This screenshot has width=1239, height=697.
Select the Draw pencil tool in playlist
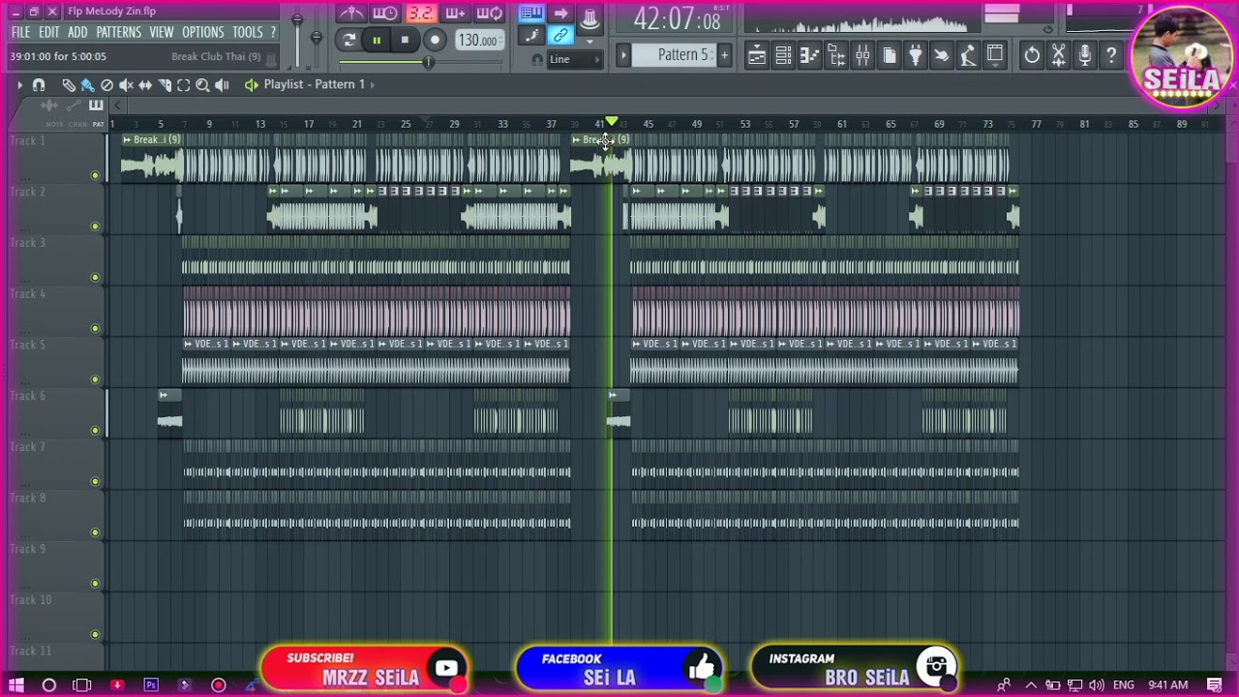(68, 85)
